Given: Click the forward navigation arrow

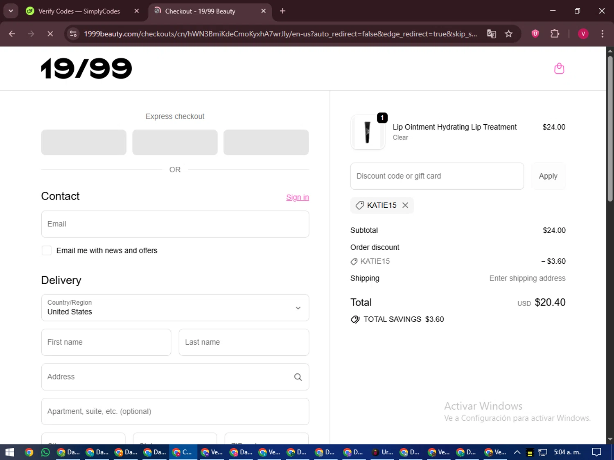Looking at the screenshot, I should (31, 34).
